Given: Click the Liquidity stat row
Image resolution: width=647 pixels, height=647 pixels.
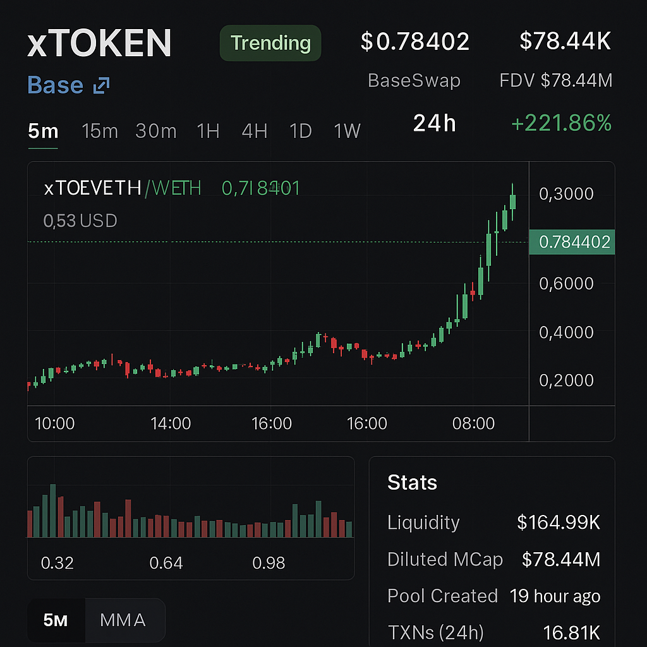Looking at the screenshot, I should (493, 523).
